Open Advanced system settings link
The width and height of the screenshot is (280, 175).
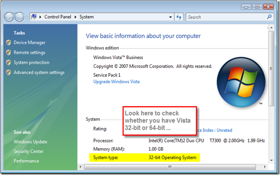(39, 72)
